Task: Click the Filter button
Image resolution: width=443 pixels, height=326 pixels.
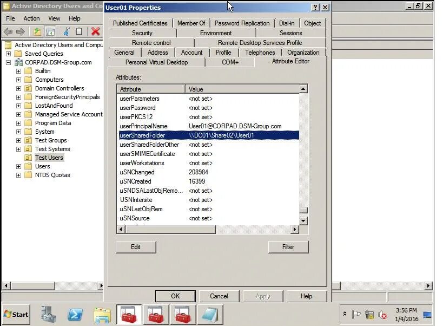Action: tap(288, 247)
